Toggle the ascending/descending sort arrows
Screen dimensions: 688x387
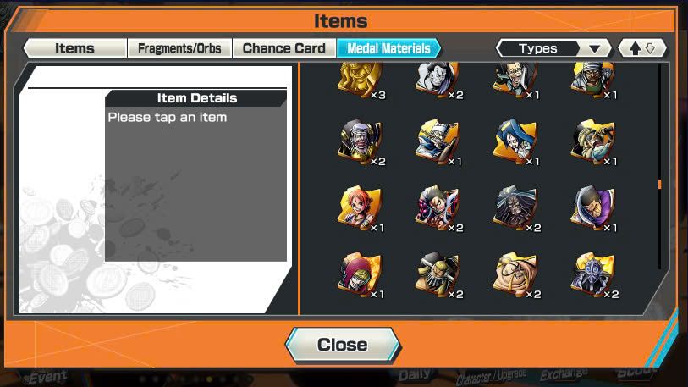click(642, 48)
